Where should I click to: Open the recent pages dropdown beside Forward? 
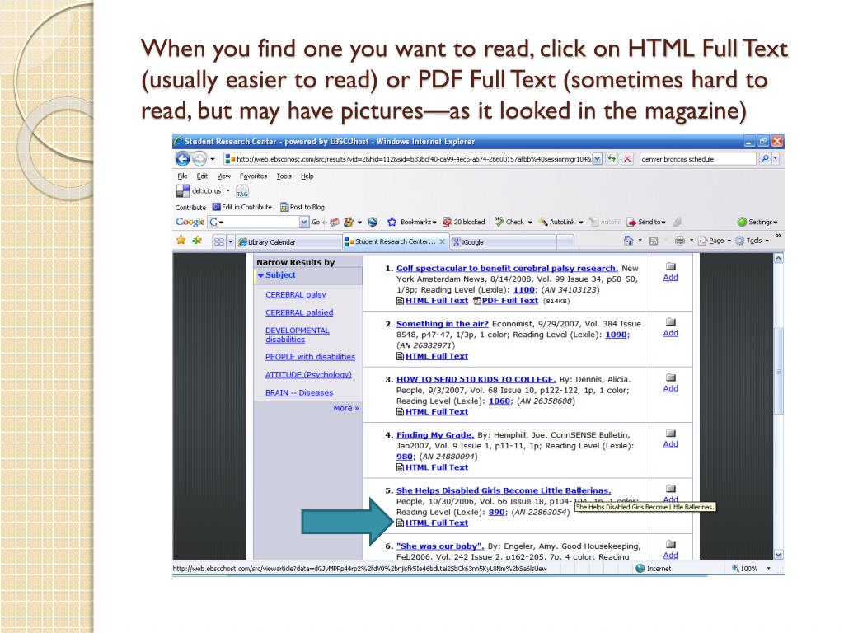coord(213,159)
